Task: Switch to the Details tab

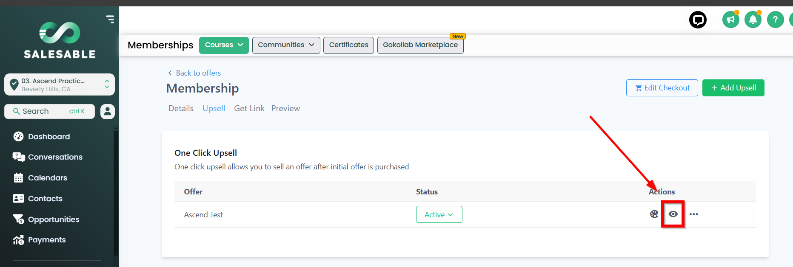Action: pos(181,108)
